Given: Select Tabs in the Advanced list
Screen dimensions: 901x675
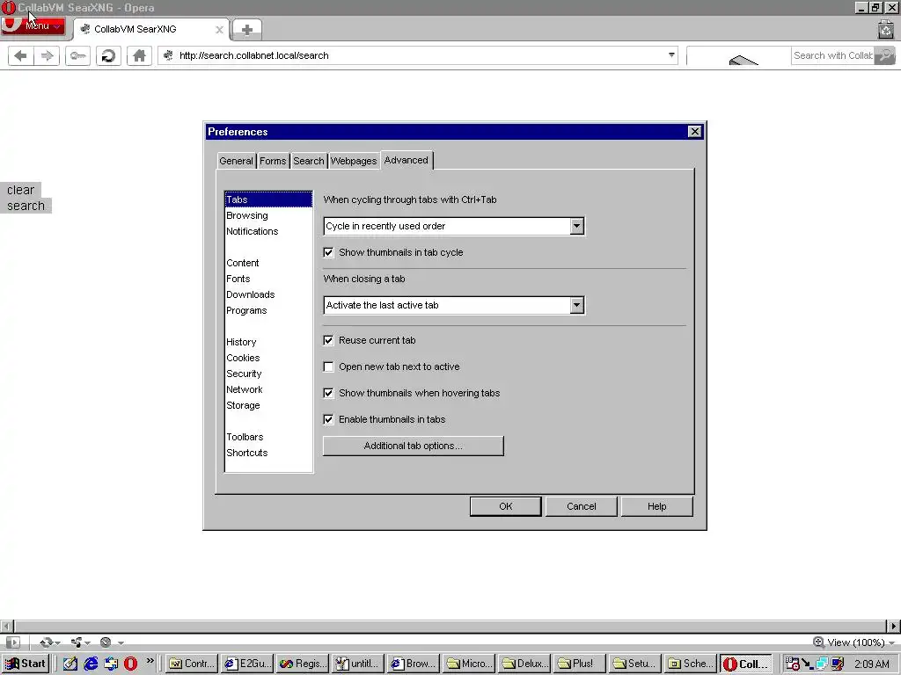Looking at the screenshot, I should point(268,200).
